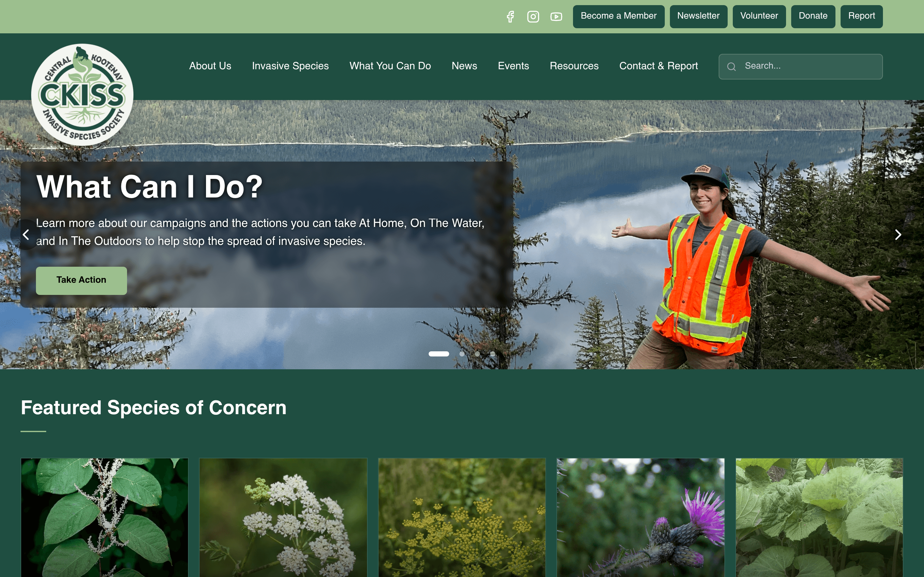Screen dimensions: 924x577
Task: Open the Instagram icon link
Action: click(x=533, y=17)
